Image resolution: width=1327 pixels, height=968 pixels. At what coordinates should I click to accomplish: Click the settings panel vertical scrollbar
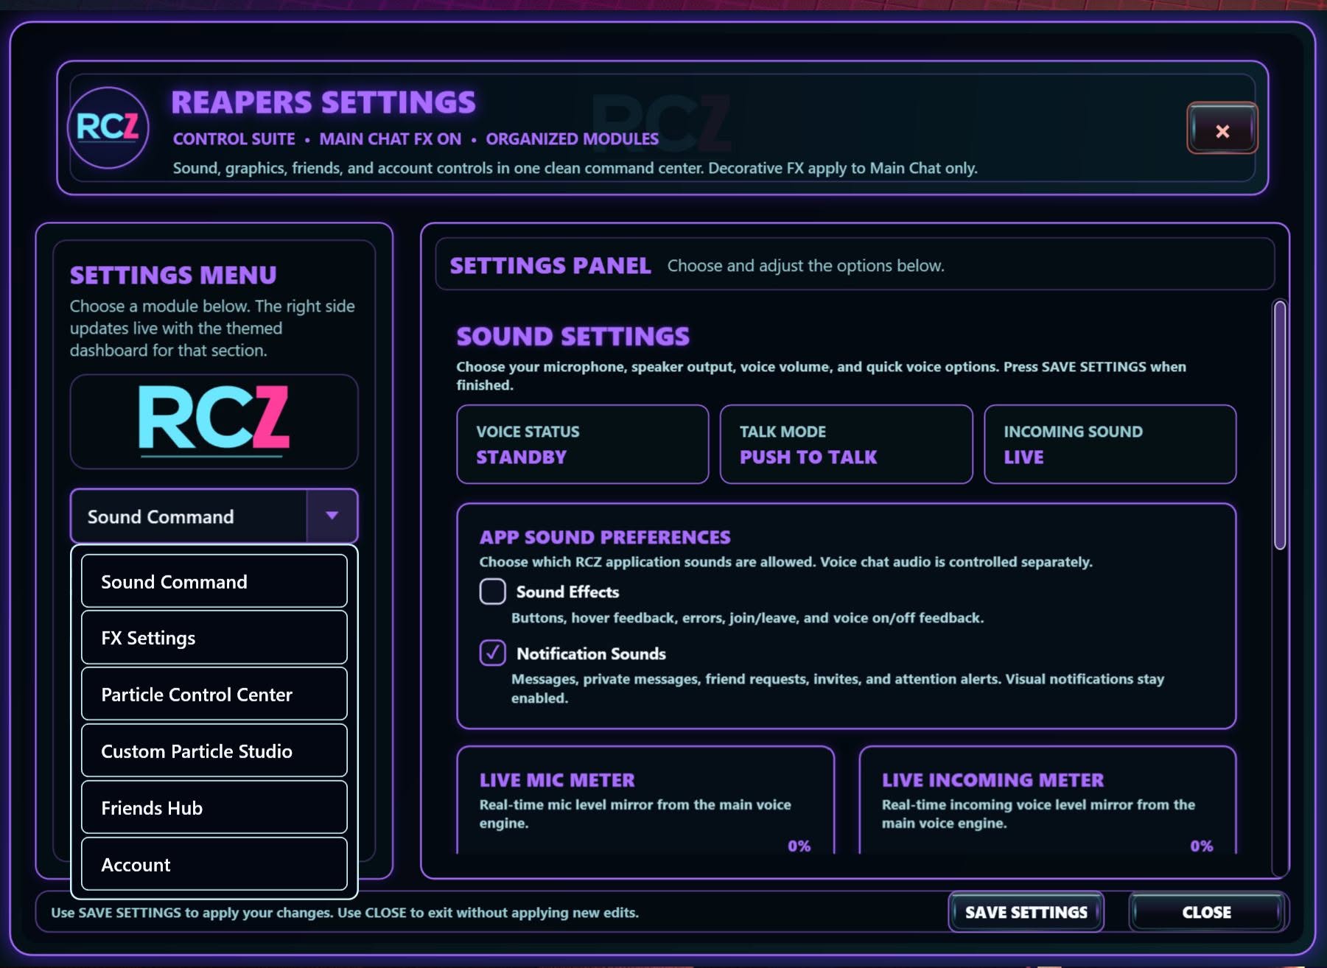pos(1280,425)
